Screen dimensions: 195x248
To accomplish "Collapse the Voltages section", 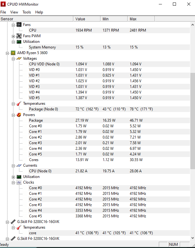I will coord(13,59).
